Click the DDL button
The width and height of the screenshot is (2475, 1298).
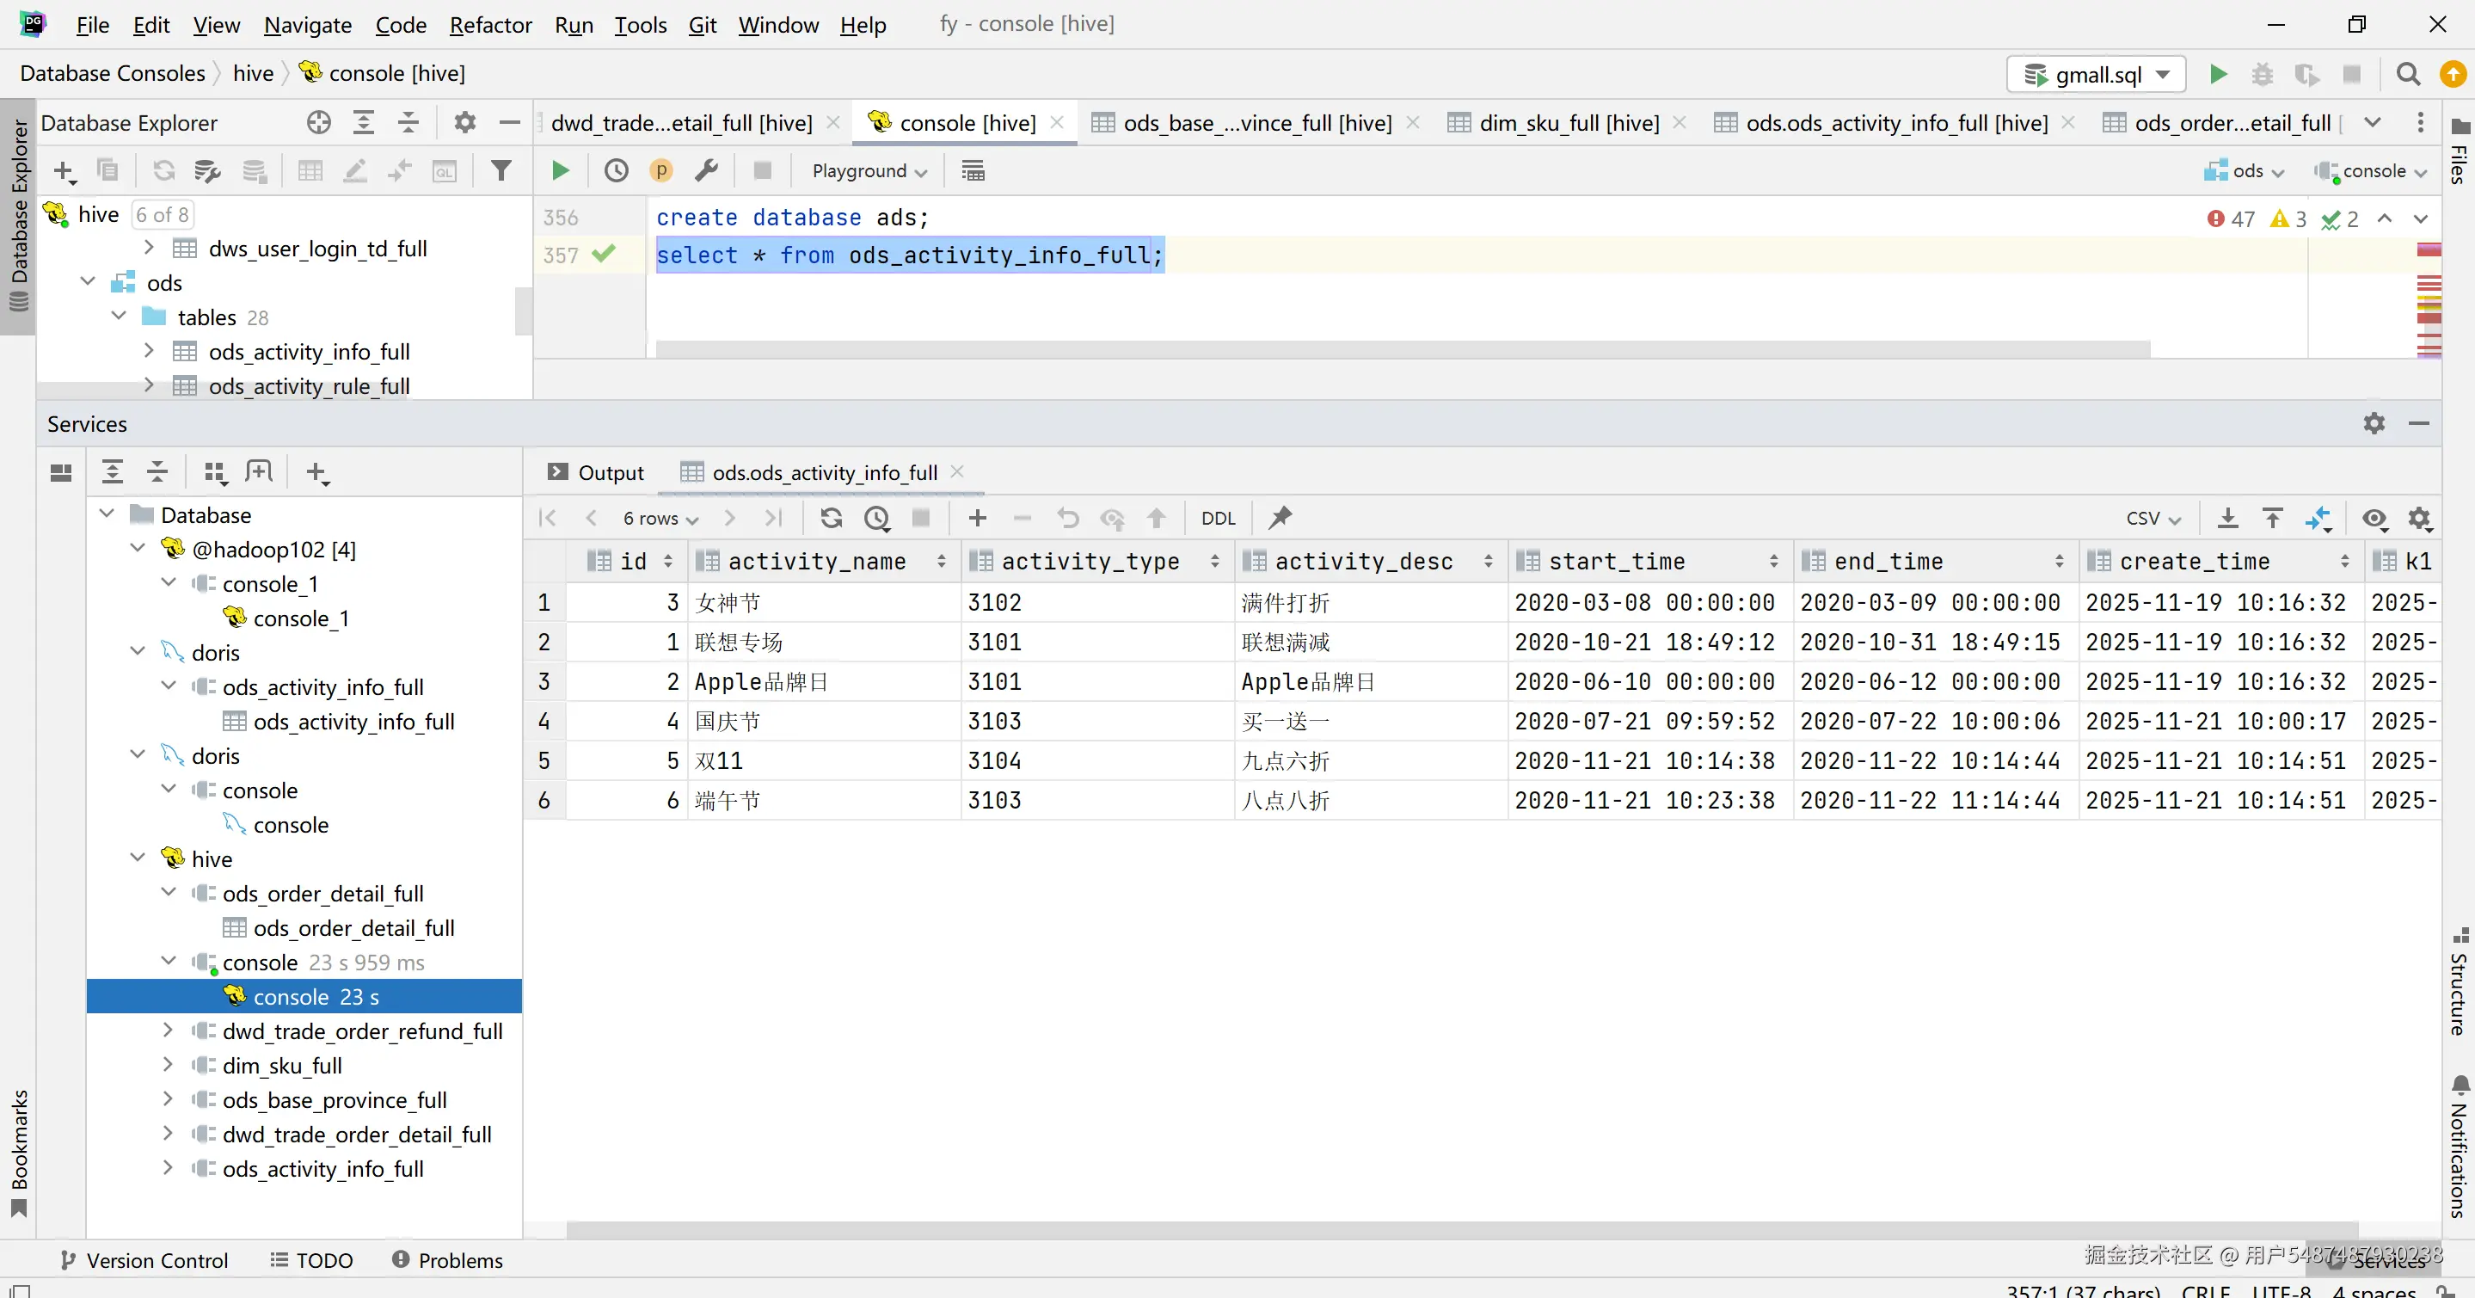pos(1218,519)
